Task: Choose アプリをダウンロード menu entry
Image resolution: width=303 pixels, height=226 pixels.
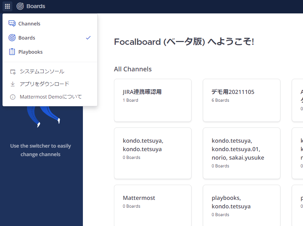Action: click(x=50, y=84)
